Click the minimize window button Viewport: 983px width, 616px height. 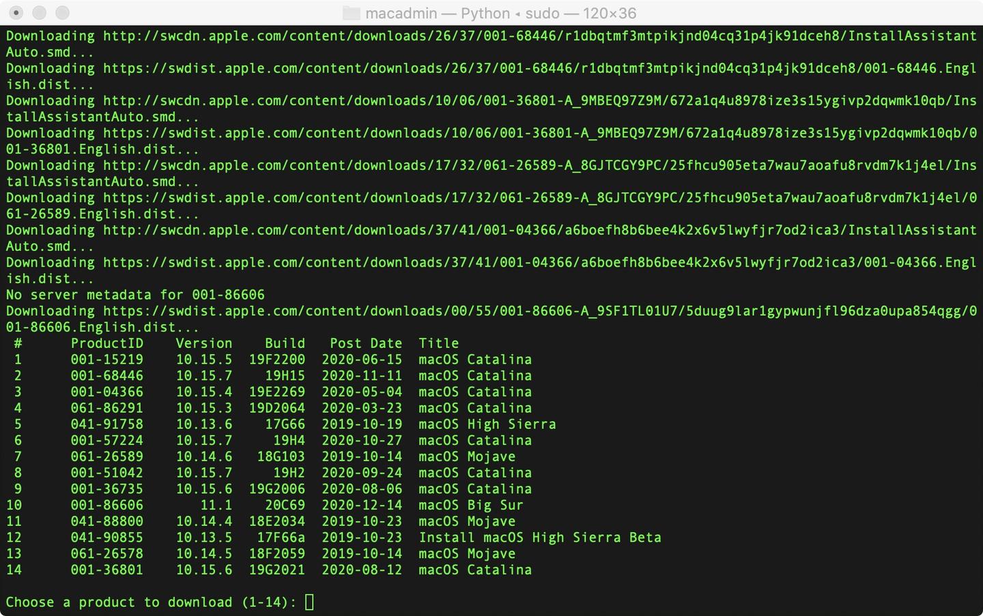[x=40, y=13]
